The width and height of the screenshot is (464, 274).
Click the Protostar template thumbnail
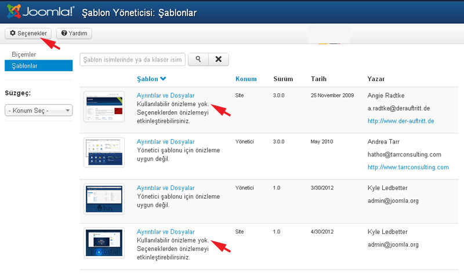(104, 243)
